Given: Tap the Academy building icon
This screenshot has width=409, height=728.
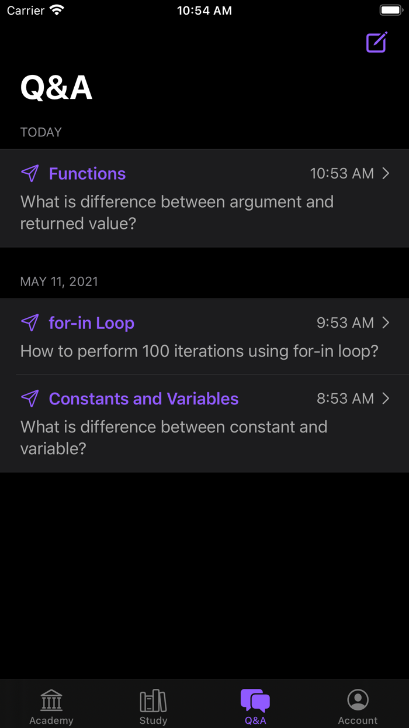Looking at the screenshot, I should pyautogui.click(x=51, y=700).
